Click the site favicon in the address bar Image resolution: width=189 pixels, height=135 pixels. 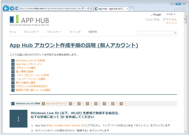[17, 8]
